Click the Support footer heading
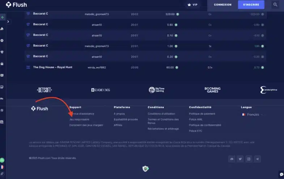Image resolution: width=284 pixels, height=179 pixels. pos(75,107)
